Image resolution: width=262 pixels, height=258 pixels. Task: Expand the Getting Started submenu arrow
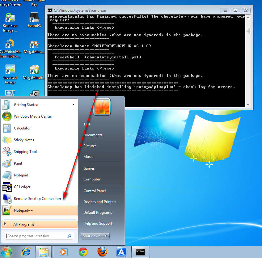pos(74,105)
